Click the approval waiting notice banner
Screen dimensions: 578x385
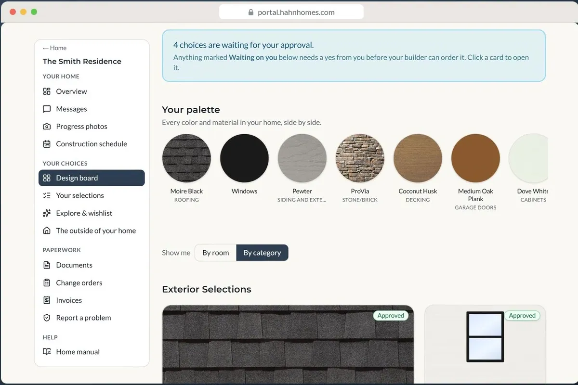354,56
